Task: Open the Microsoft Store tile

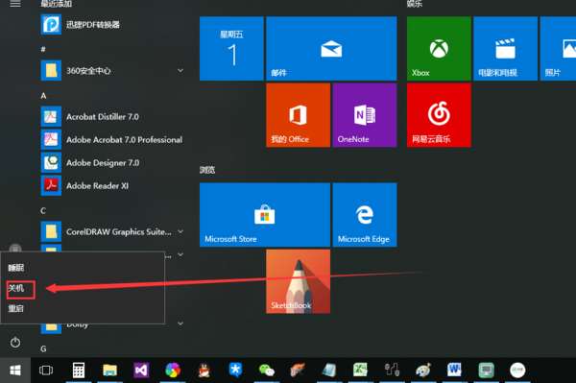Action: tap(265, 215)
